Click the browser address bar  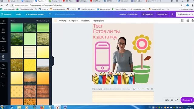click(x=96, y=5)
